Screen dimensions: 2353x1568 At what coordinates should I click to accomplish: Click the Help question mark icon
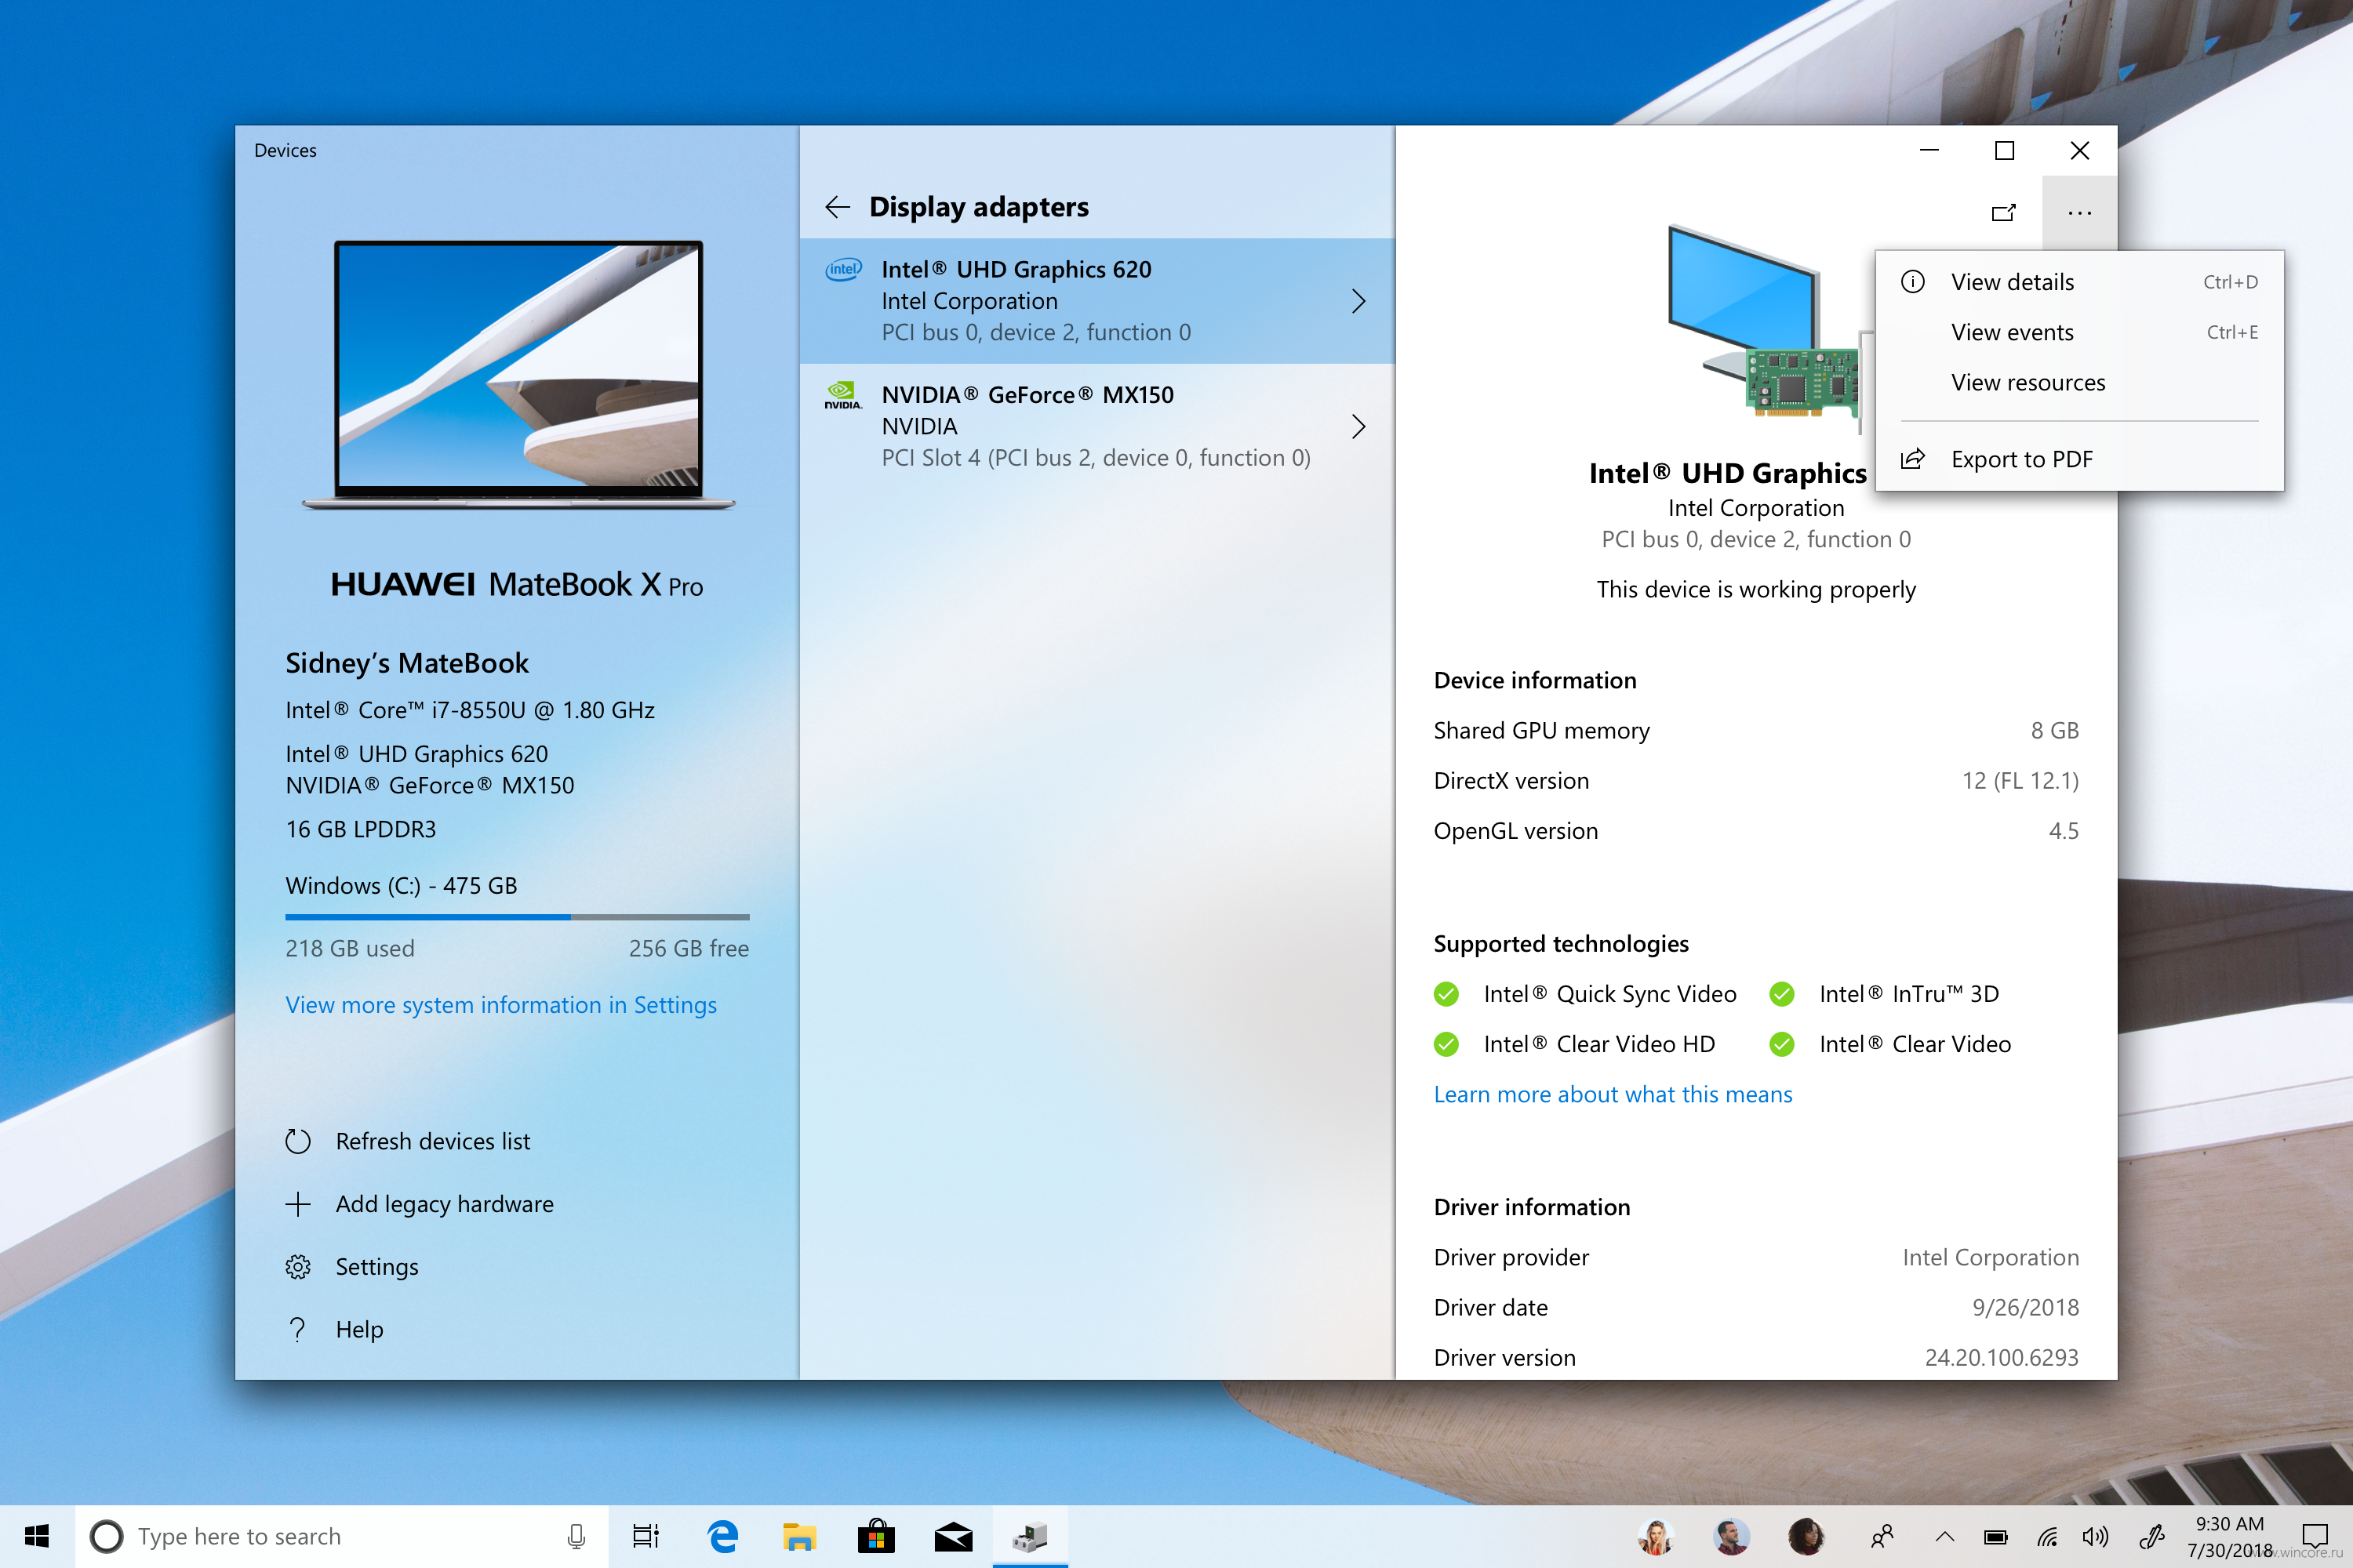[x=298, y=1329]
